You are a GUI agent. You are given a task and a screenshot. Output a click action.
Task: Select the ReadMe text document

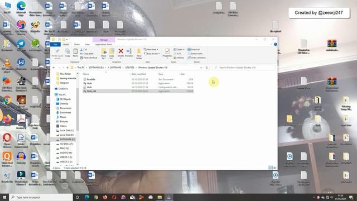pos(91,79)
